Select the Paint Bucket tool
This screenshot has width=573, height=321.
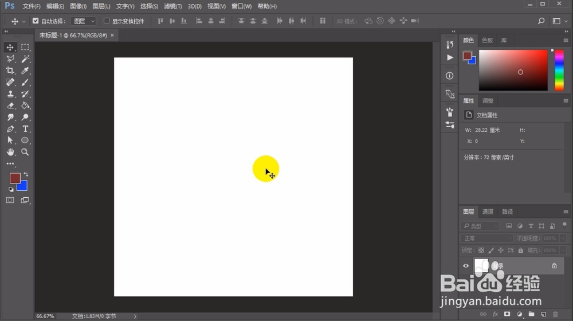tap(25, 105)
